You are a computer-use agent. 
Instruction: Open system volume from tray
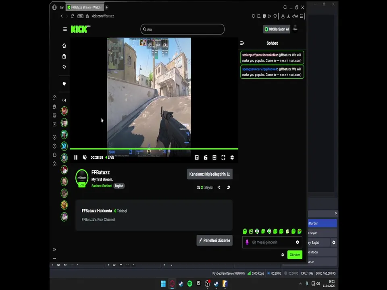coord(318,284)
